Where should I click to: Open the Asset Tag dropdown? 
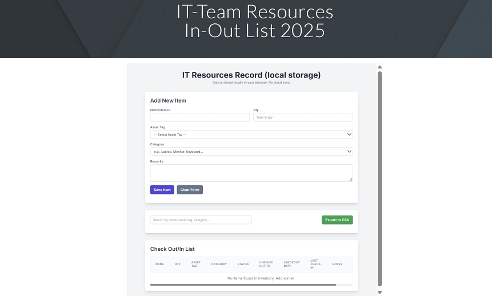click(x=251, y=135)
